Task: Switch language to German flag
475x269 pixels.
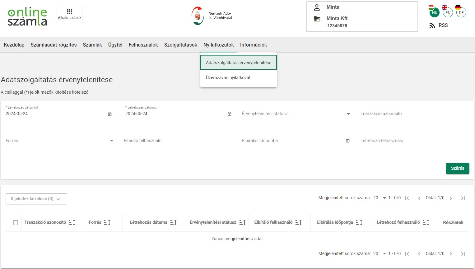Action: pyautogui.click(x=461, y=12)
